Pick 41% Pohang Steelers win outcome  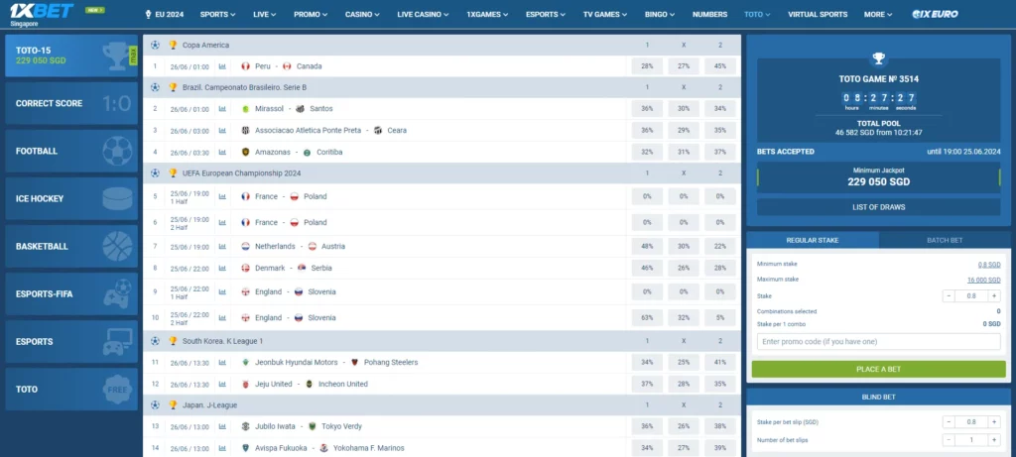720,363
